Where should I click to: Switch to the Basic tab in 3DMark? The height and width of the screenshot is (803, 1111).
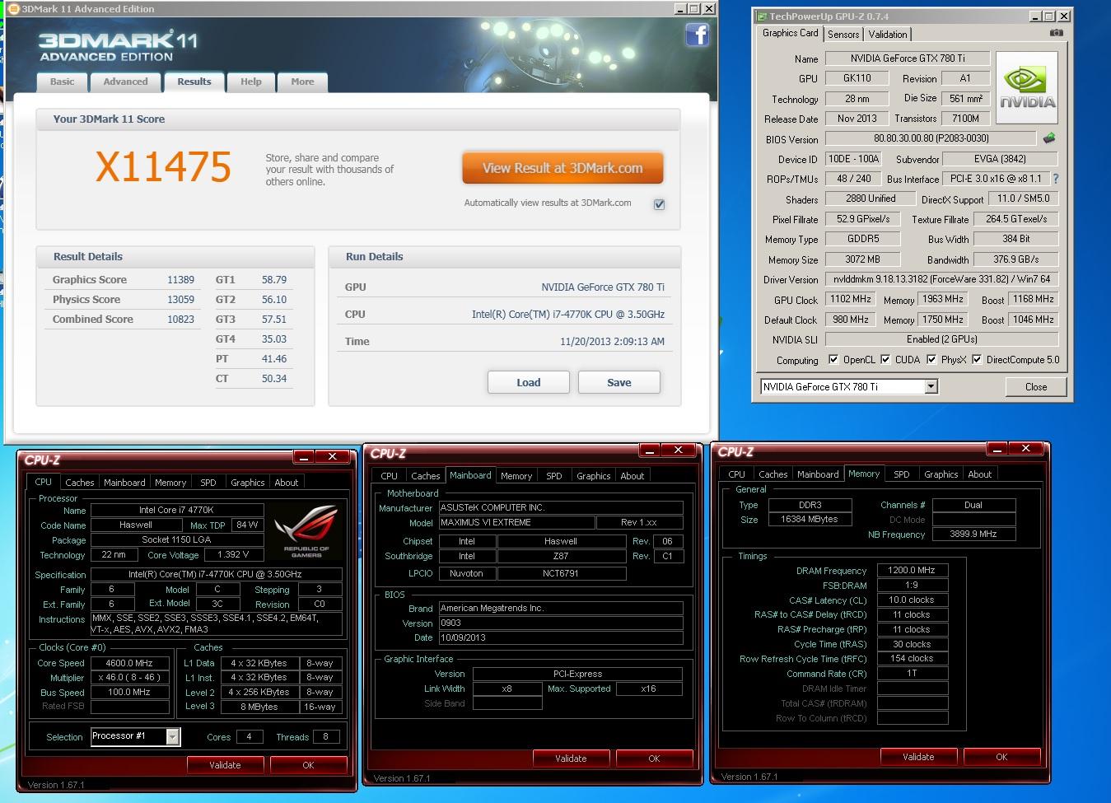pos(62,82)
